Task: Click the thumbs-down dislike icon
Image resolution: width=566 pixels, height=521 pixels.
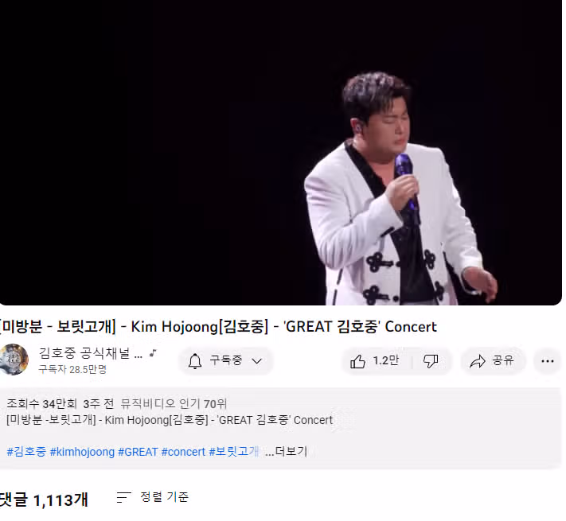Action: 431,361
